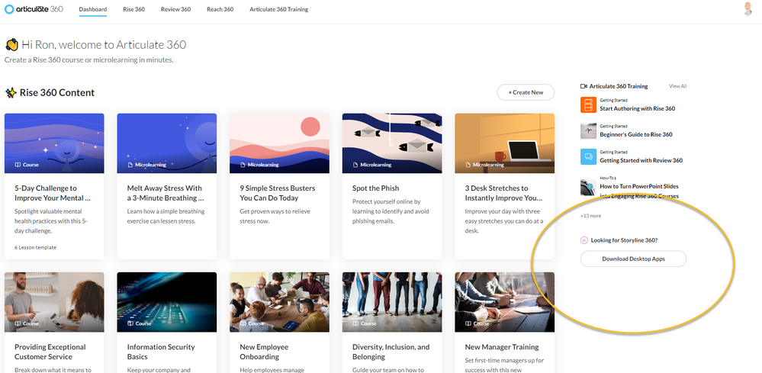Click Course badge icon on New Manager Training

pos(468,323)
